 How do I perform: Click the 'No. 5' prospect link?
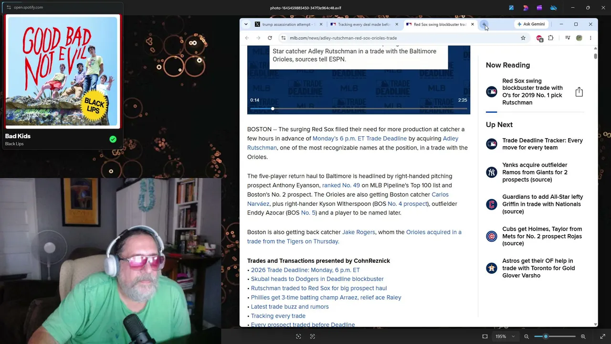(308, 213)
